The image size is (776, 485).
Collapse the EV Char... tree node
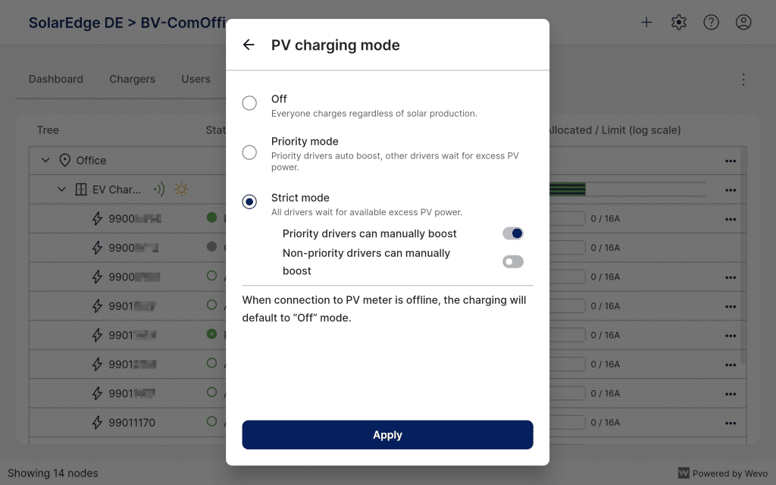[62, 189]
